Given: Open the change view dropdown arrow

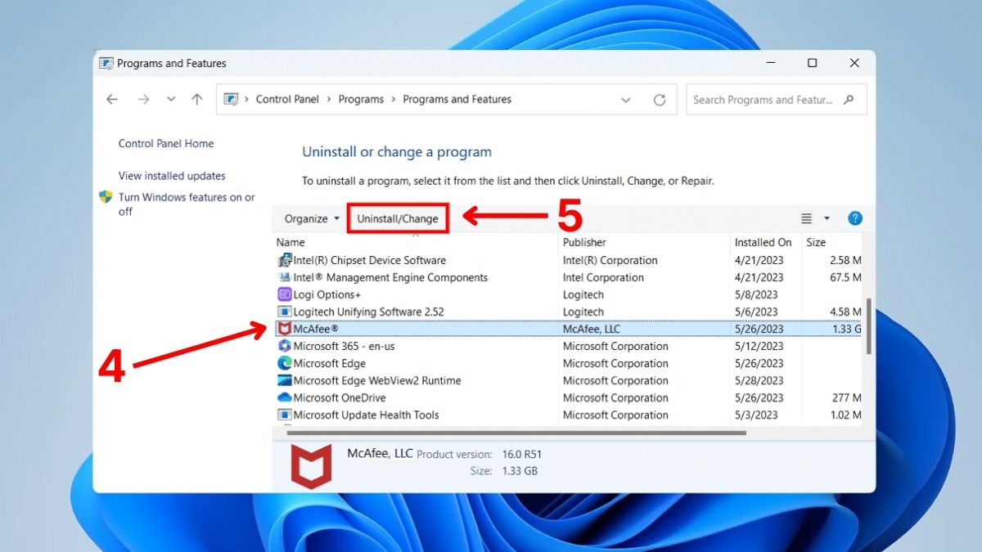Looking at the screenshot, I should click(x=827, y=218).
